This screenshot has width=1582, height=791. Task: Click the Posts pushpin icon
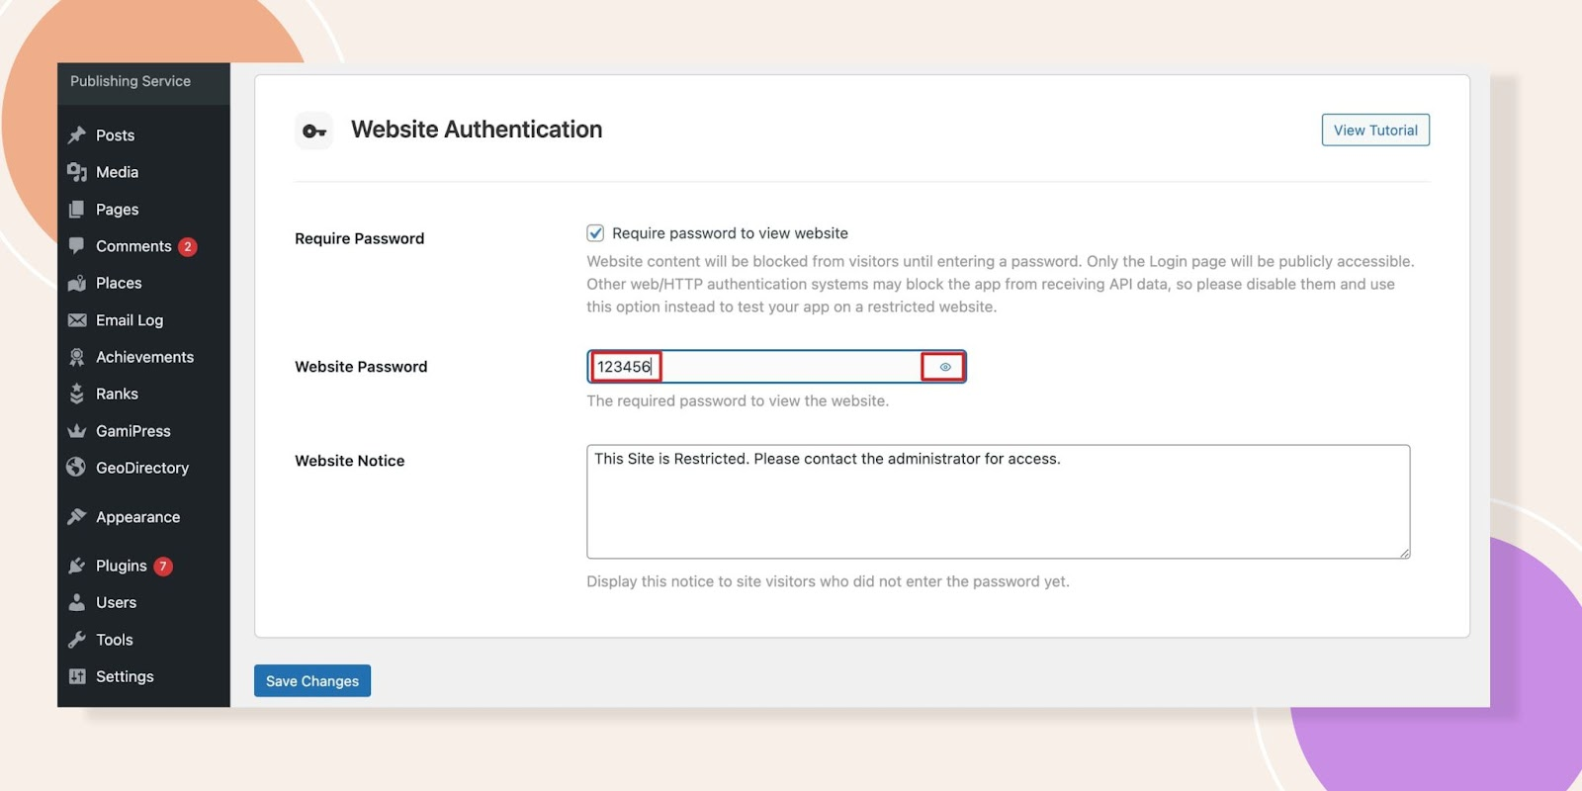[x=77, y=135]
